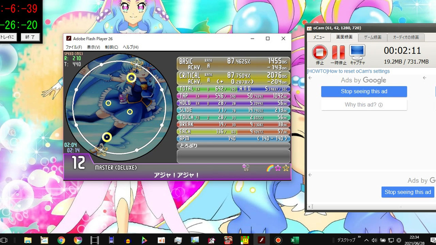
Task: Click the lower 'Stop seeing this ad' button
Action: [x=408, y=192]
